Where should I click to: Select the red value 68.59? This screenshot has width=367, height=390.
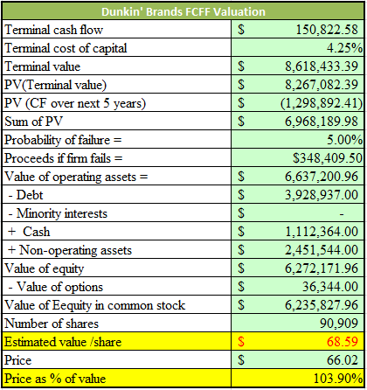tap(343, 342)
